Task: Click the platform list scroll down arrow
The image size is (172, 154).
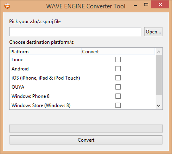Action: point(158,106)
